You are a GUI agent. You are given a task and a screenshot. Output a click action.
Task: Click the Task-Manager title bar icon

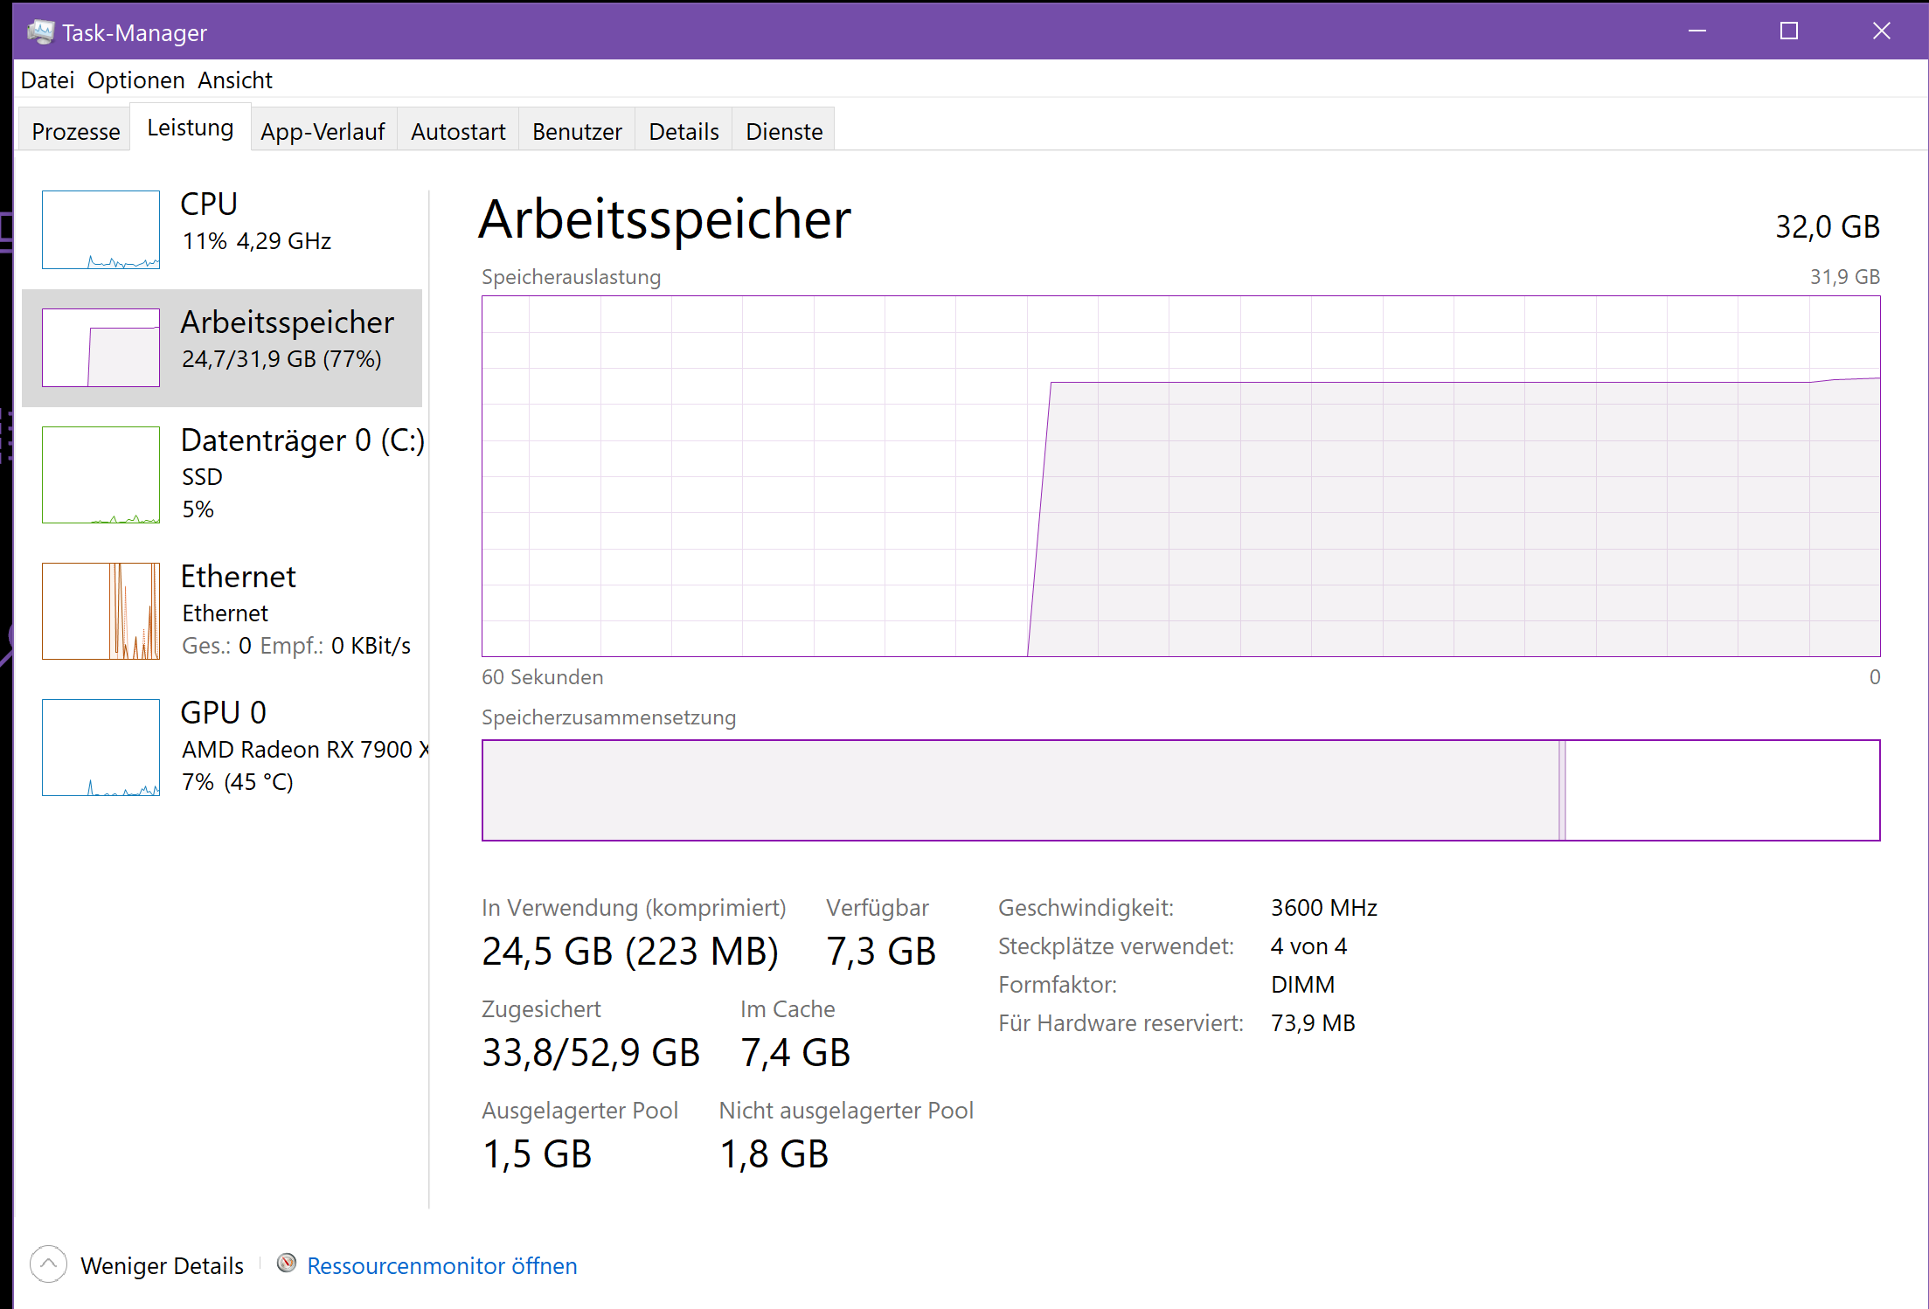click(x=40, y=32)
